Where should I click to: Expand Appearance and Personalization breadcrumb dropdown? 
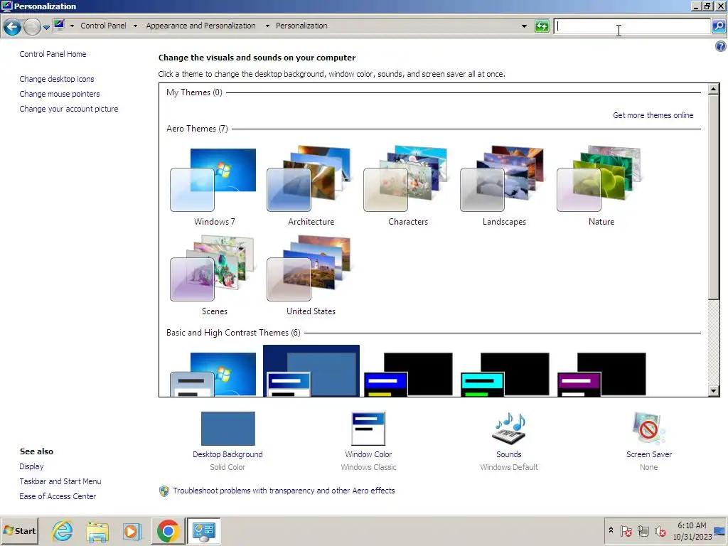267,26
